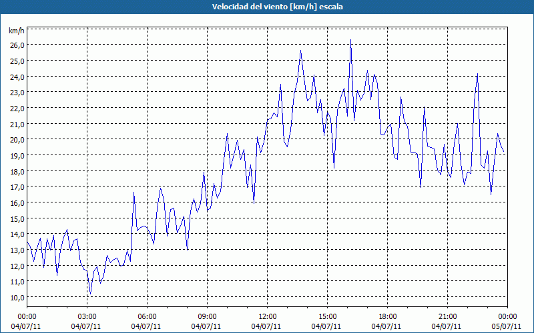Screen dimensions: 534x333
Task: Click the 06:00 time axis label
Action: [147, 317]
